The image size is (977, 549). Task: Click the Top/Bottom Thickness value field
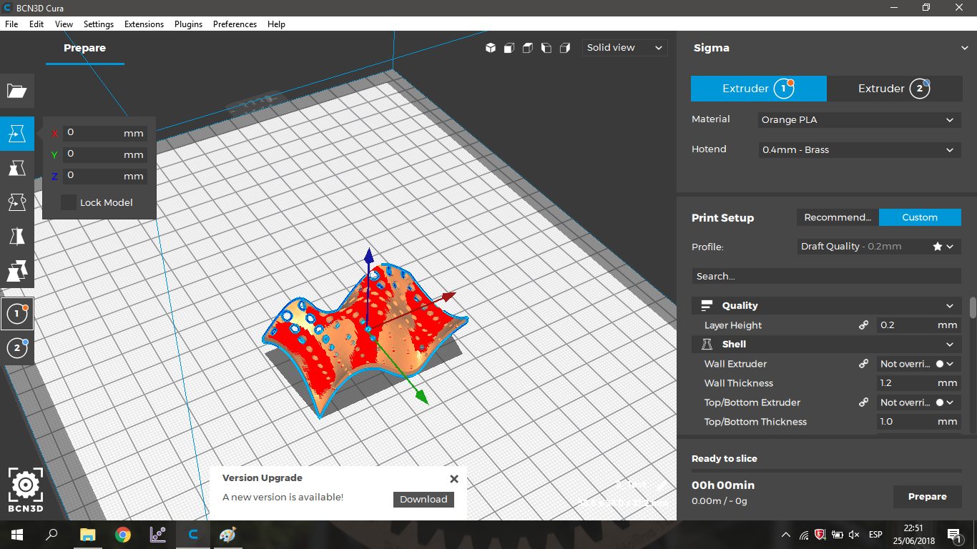(x=919, y=422)
